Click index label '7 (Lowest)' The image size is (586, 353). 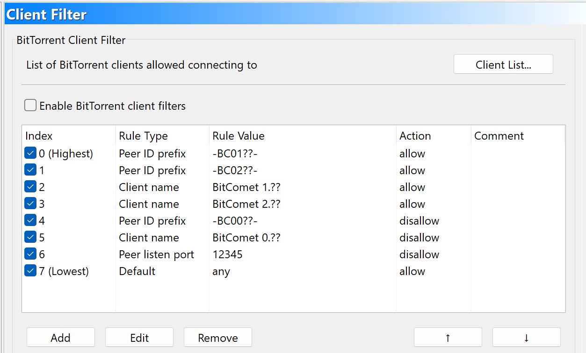pos(64,271)
